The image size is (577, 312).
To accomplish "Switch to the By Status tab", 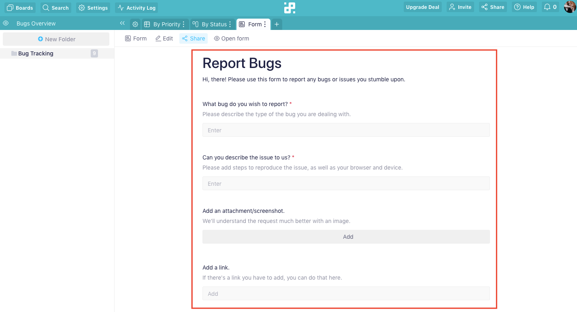I will coord(210,24).
